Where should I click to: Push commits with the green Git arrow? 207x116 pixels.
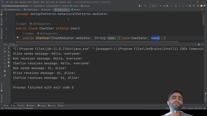[x=187, y=6]
